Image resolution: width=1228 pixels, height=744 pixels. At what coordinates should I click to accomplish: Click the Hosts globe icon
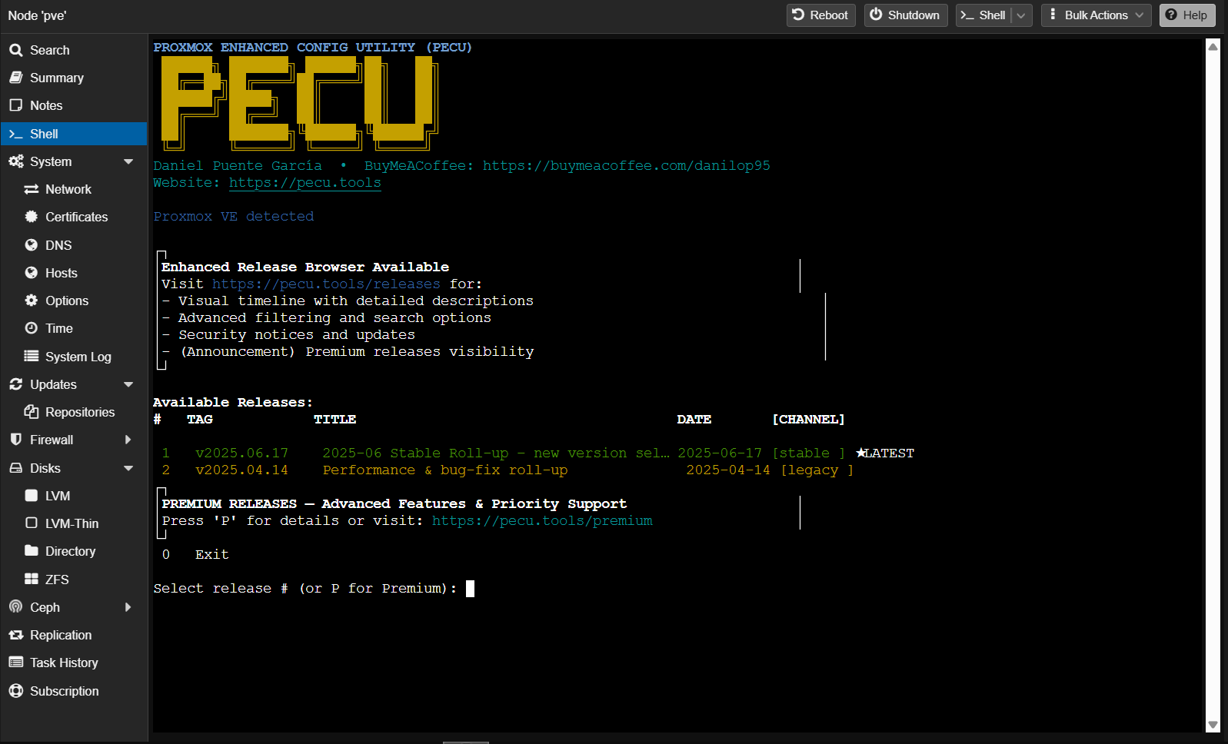coord(32,273)
